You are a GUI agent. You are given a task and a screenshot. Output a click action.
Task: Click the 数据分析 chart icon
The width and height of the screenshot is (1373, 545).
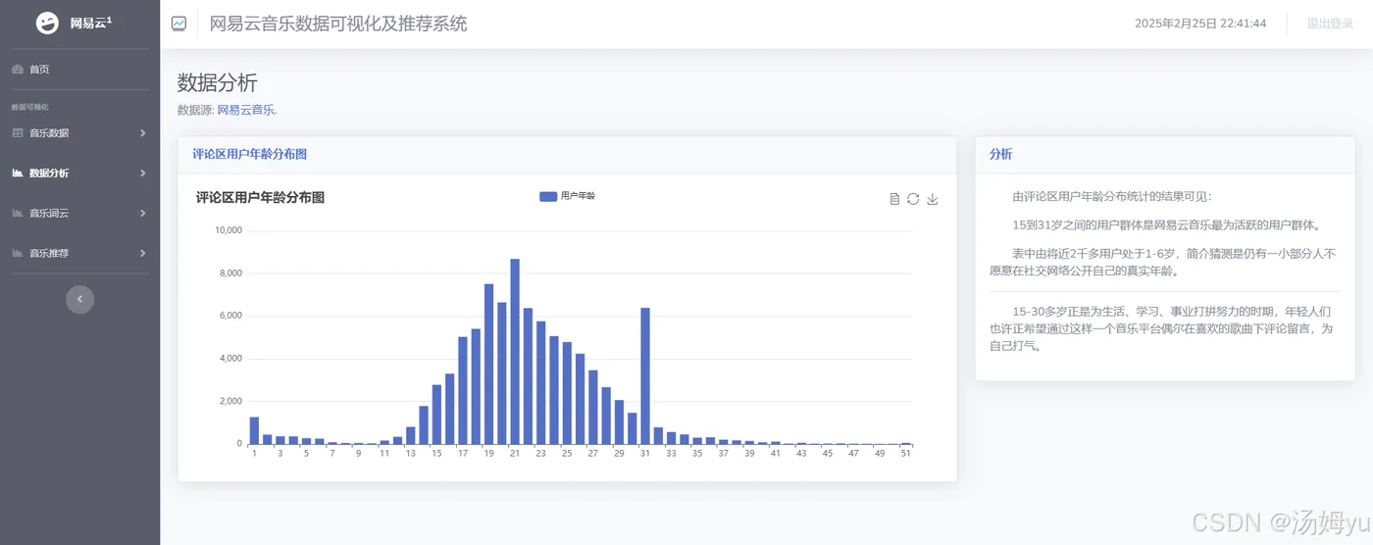click(18, 173)
